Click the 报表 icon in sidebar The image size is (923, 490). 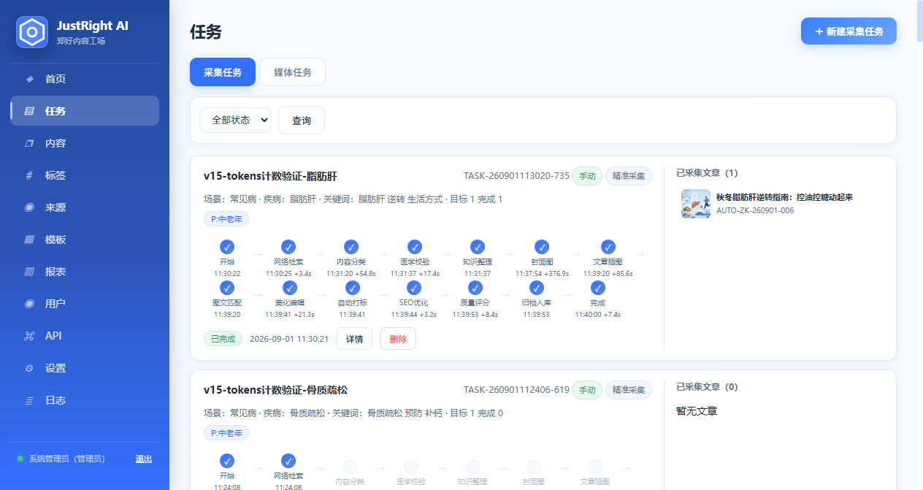click(x=29, y=272)
